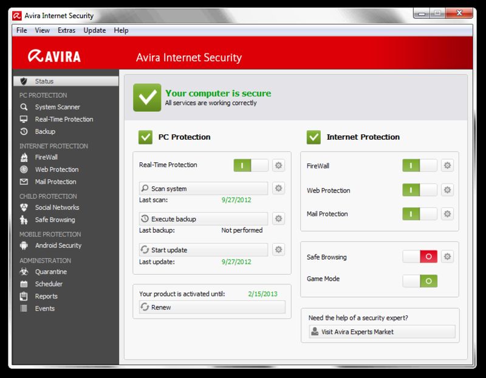486x378 pixels.
Task: Click the Reports clipboard icon
Action: 24,296
